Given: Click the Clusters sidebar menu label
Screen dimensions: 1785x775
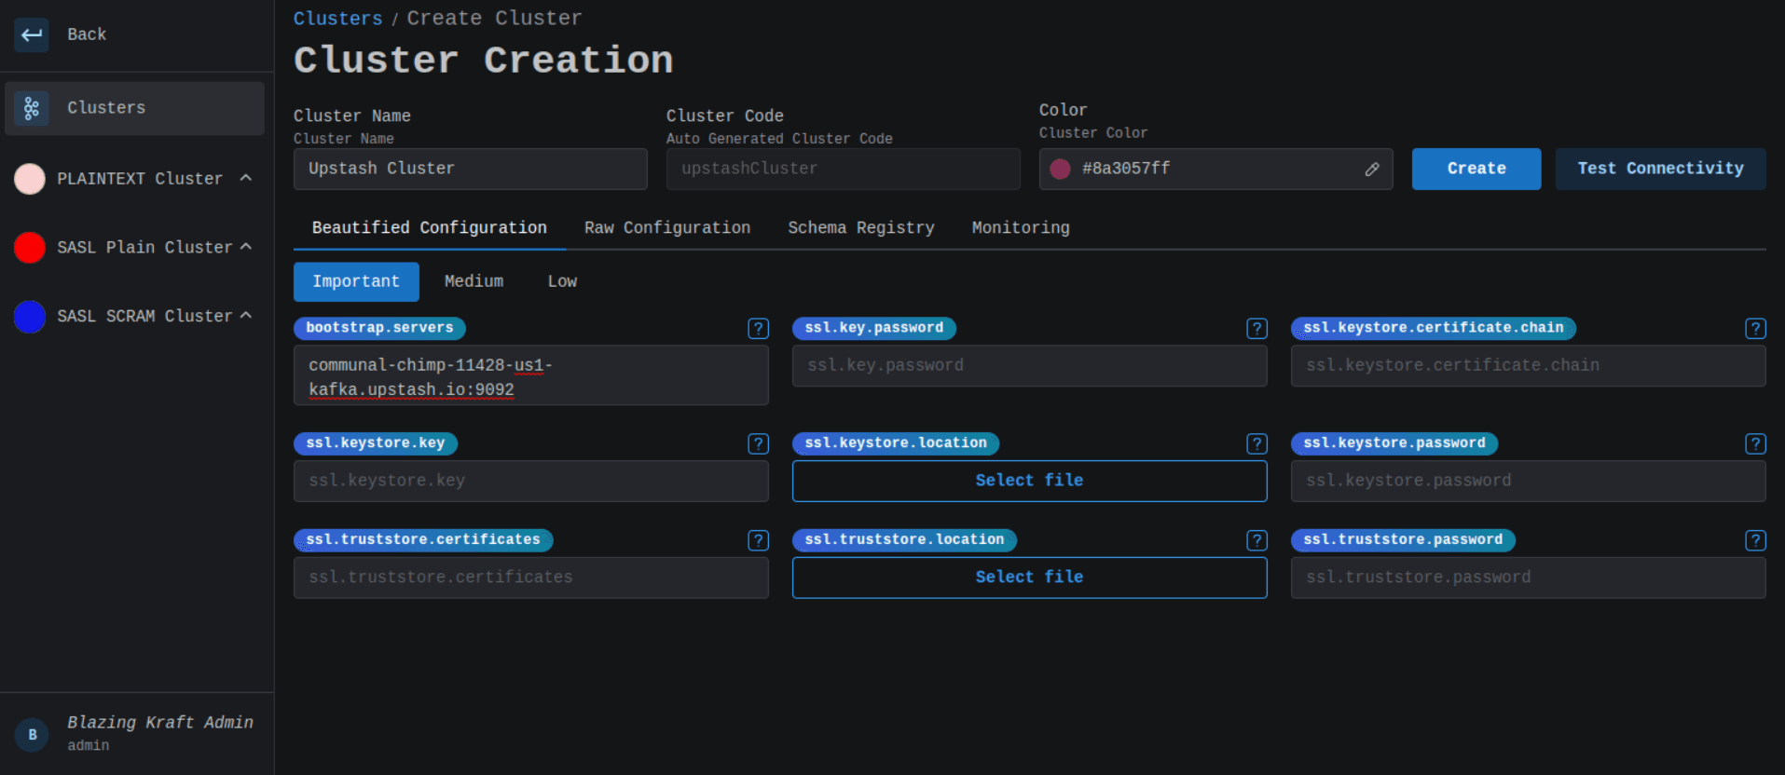Looking at the screenshot, I should coord(106,108).
